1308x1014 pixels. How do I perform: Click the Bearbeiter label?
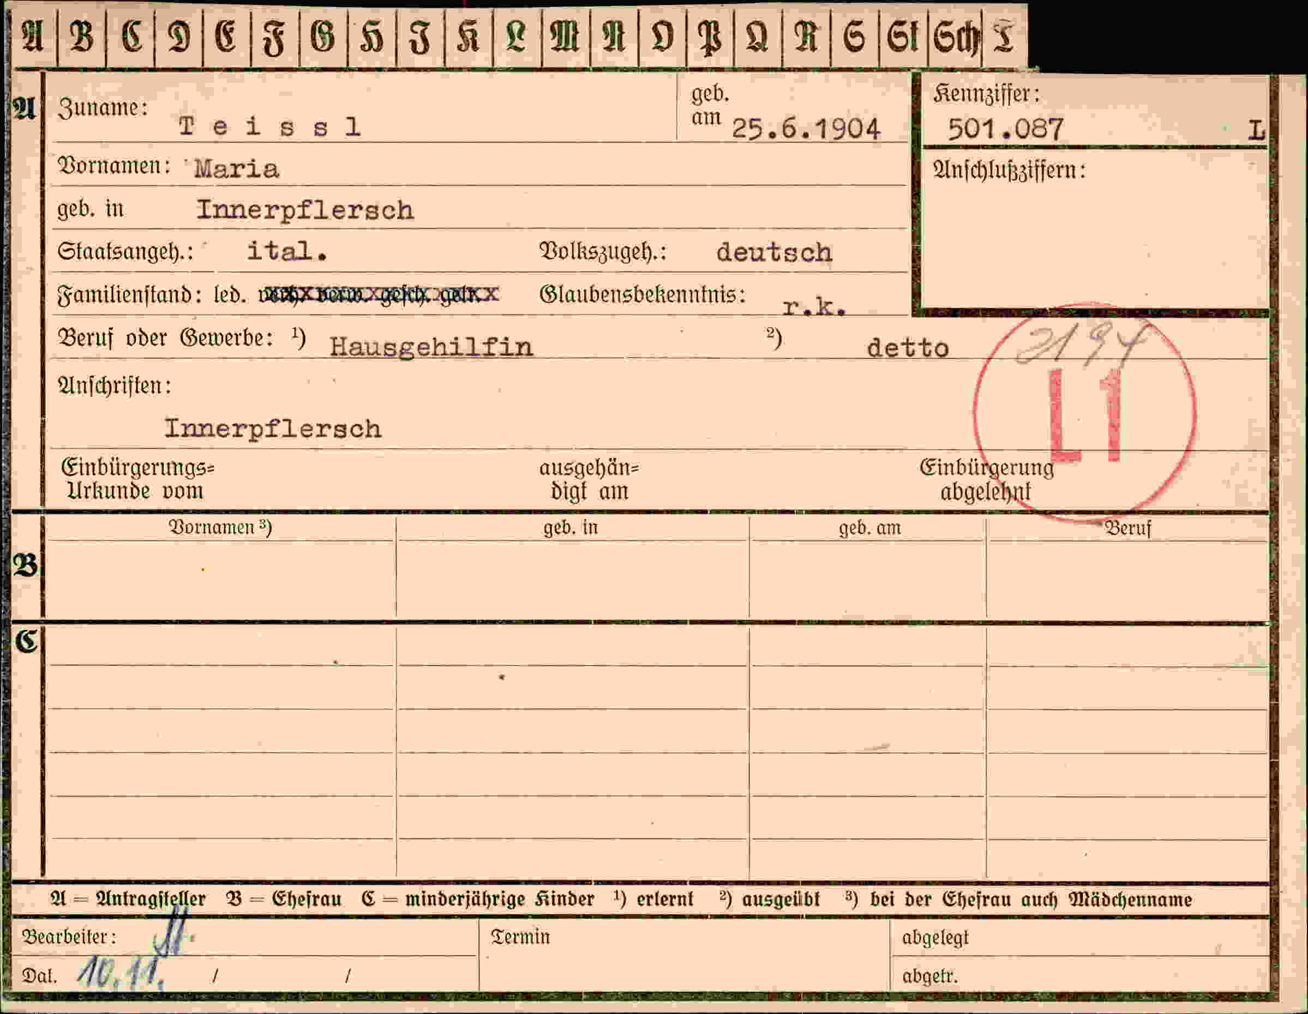(69, 936)
